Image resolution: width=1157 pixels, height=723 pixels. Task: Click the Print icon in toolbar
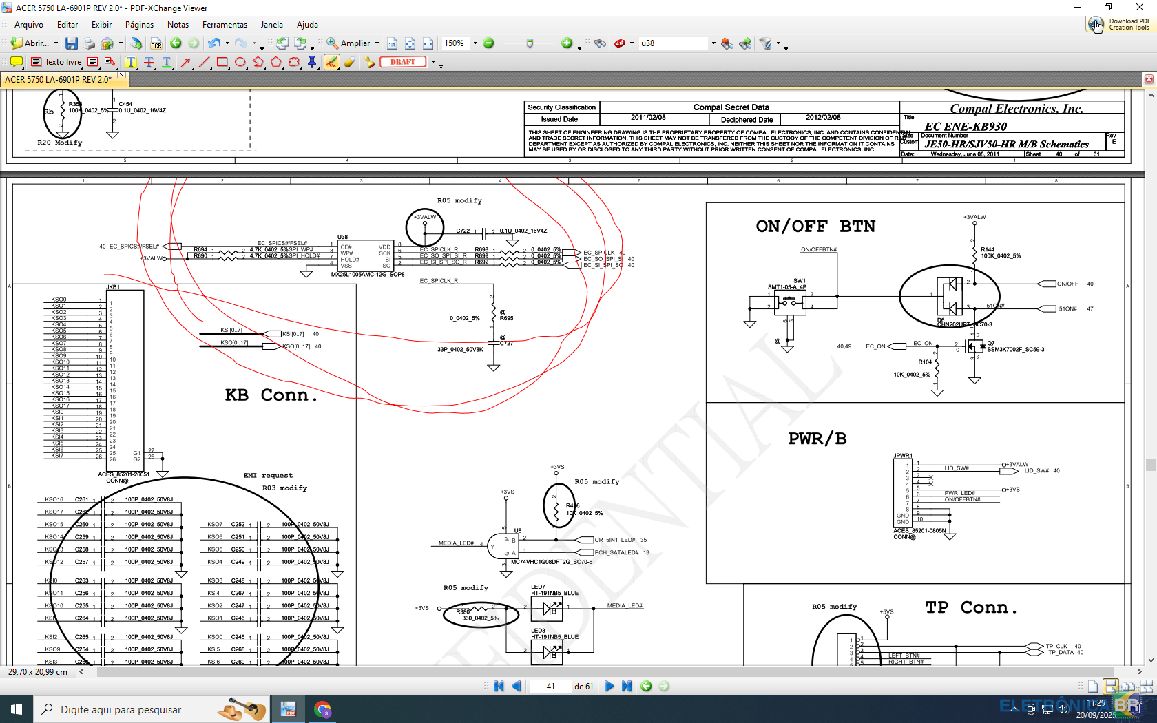tap(89, 43)
